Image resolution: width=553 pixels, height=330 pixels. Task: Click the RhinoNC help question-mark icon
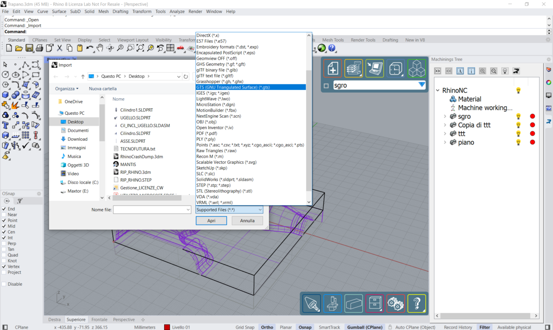[417, 303]
